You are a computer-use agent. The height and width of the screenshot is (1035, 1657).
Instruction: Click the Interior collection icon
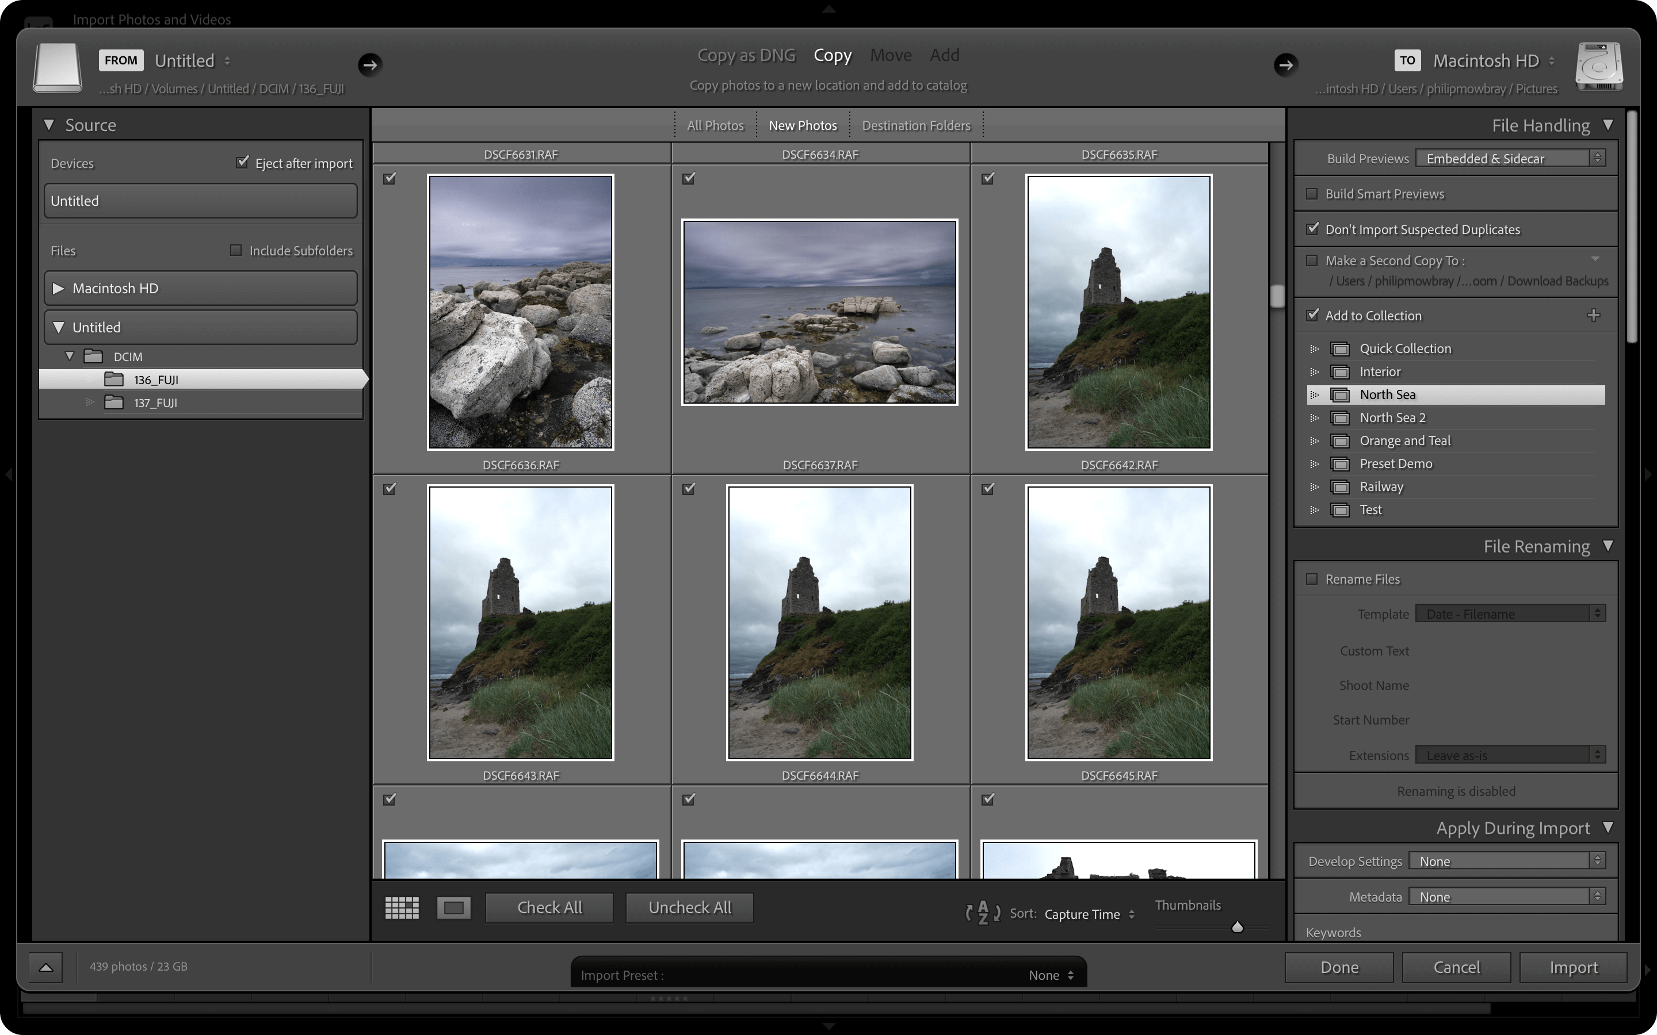click(1340, 371)
